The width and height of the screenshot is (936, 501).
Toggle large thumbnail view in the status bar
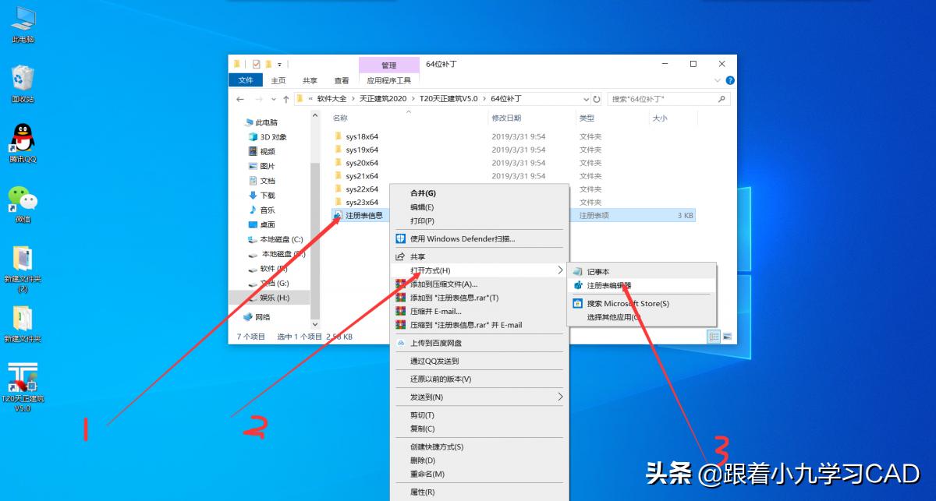tap(726, 336)
